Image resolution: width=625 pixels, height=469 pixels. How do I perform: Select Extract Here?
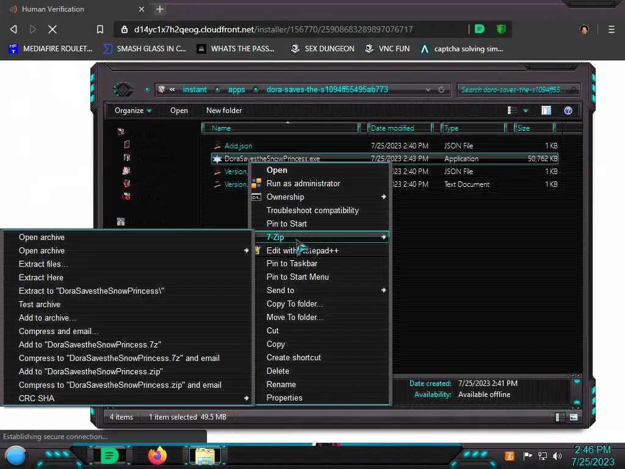click(41, 278)
